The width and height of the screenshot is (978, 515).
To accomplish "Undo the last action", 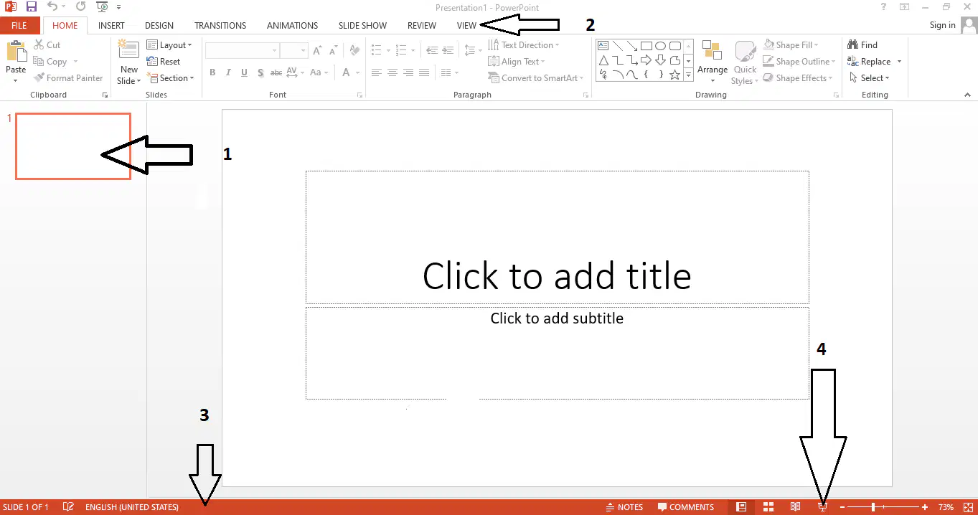I will tap(52, 6).
